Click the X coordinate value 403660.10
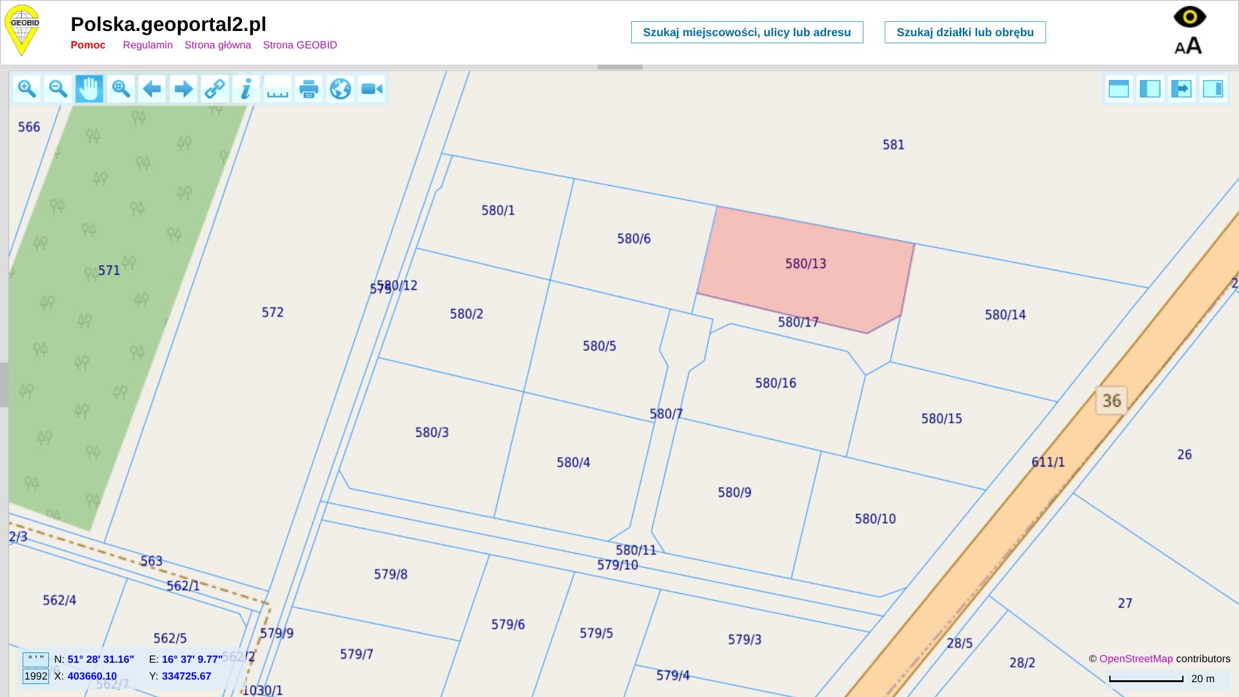The image size is (1239, 697). (92, 676)
